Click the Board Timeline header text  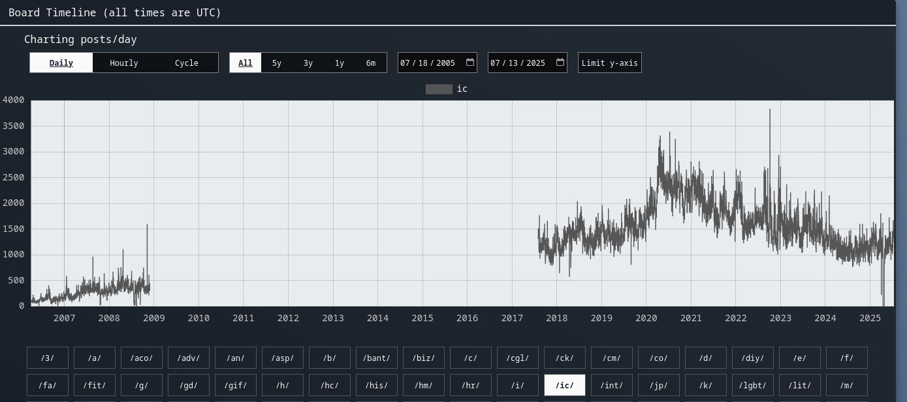(x=115, y=12)
